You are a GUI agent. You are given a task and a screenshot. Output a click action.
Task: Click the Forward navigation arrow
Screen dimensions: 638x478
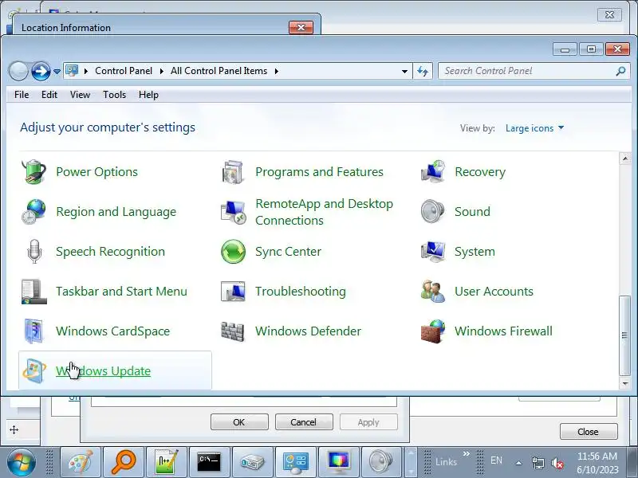click(x=41, y=71)
